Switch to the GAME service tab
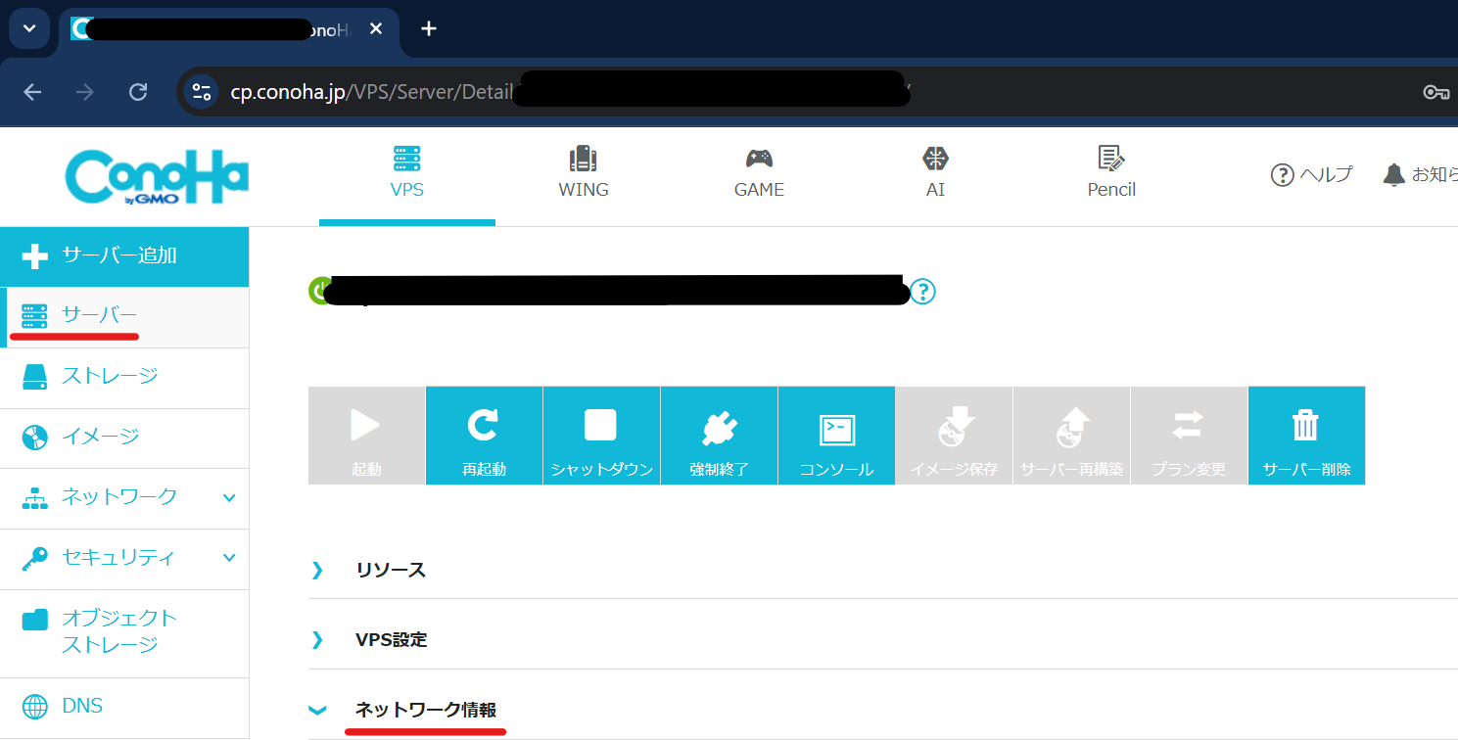 click(x=759, y=173)
